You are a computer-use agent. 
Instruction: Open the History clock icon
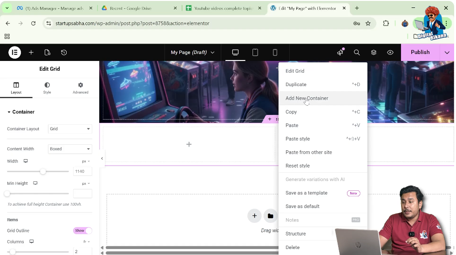(x=64, y=53)
